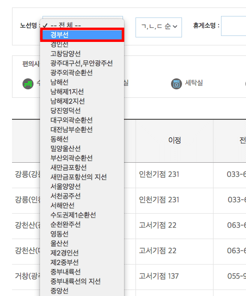Image resolution: width=246 pixels, height=296 pixels.
Task: Click 인천기점 231 in the 강릉(인 row
Action: pyautogui.click(x=159, y=200)
